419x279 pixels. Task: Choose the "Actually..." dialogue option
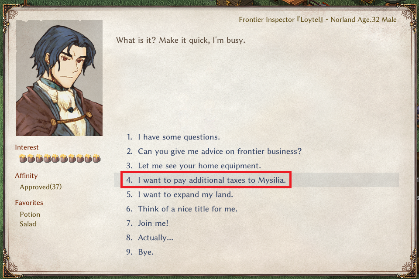pos(150,238)
